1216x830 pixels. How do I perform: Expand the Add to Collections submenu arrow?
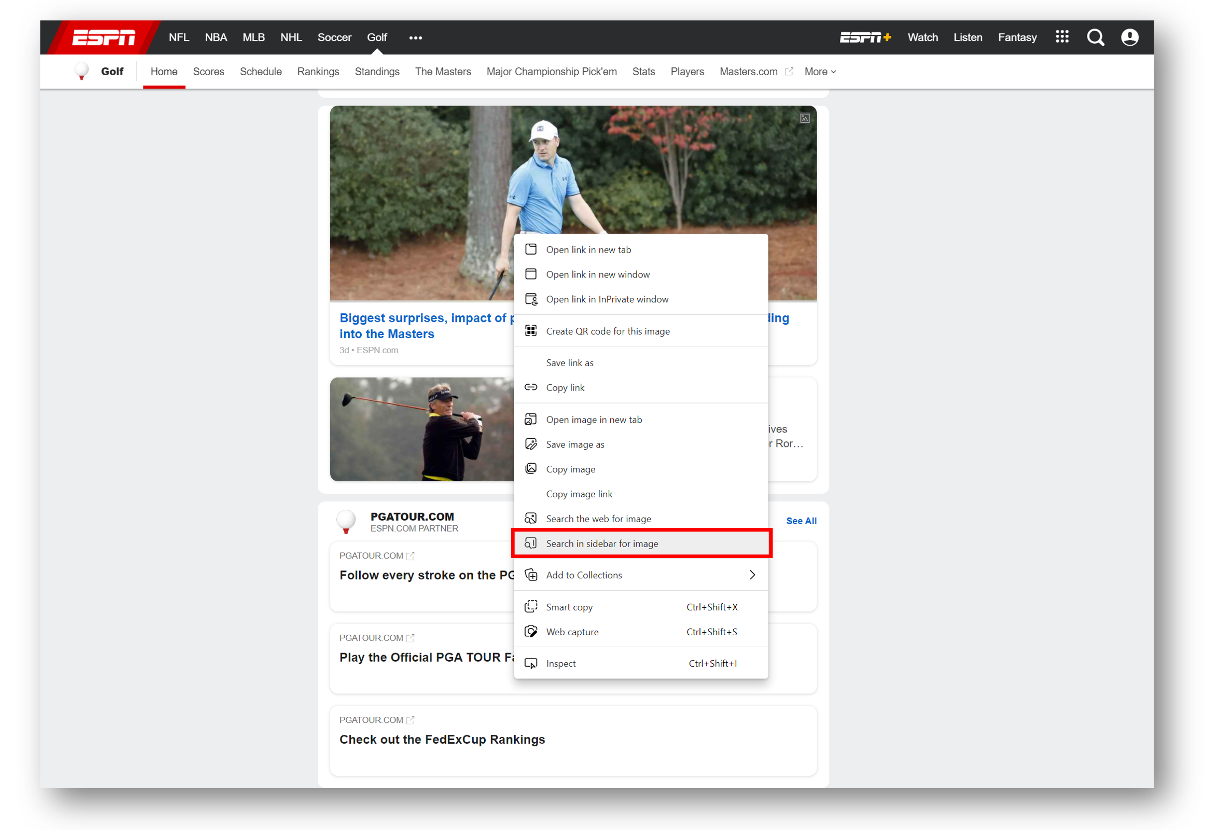pos(752,575)
